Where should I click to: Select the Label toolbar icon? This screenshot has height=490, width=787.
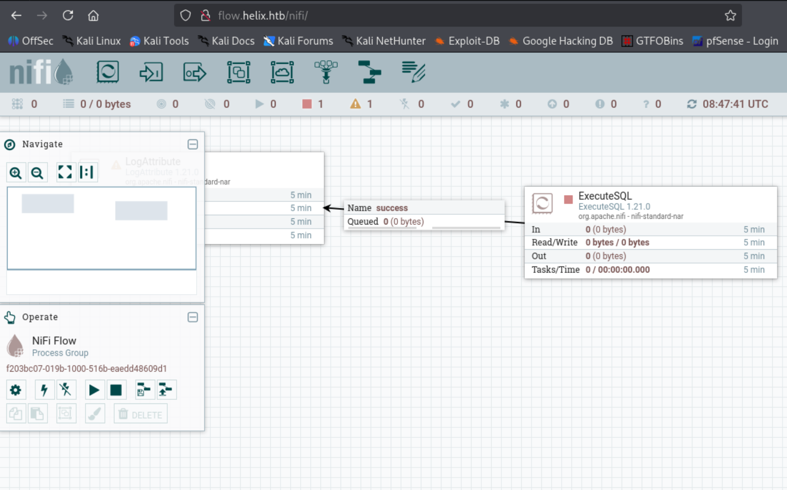pyautogui.click(x=413, y=72)
